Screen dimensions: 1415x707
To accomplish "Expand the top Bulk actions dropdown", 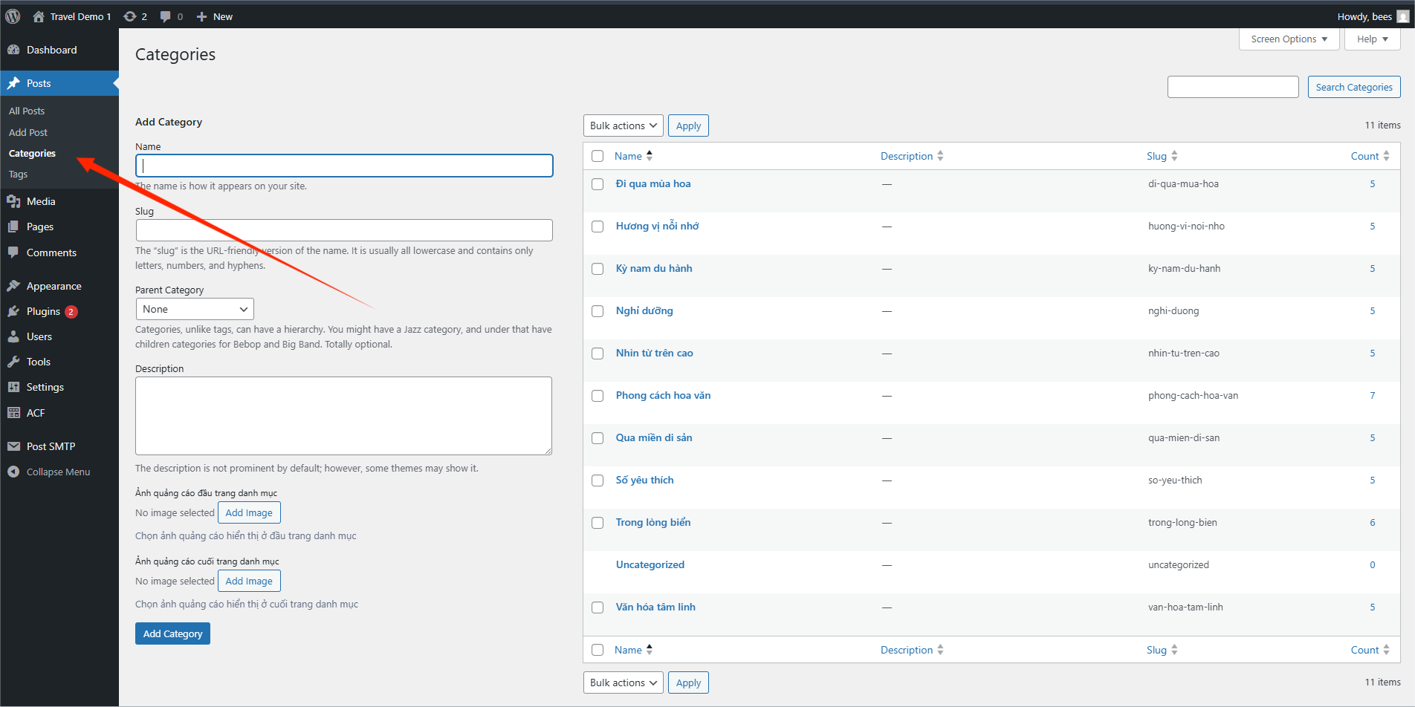I will point(623,126).
